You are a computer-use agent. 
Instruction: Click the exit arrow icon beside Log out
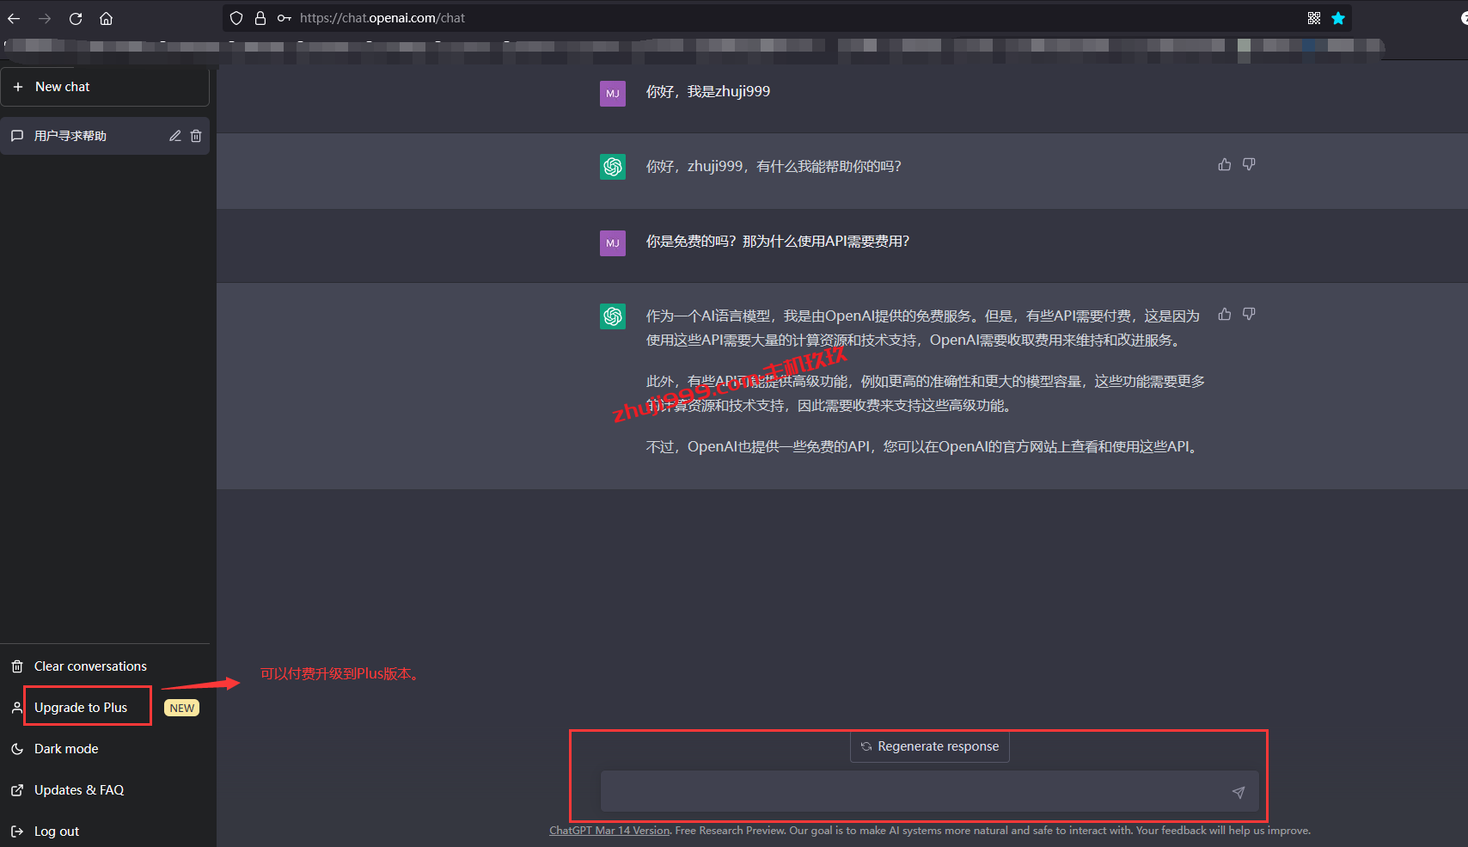tap(17, 832)
